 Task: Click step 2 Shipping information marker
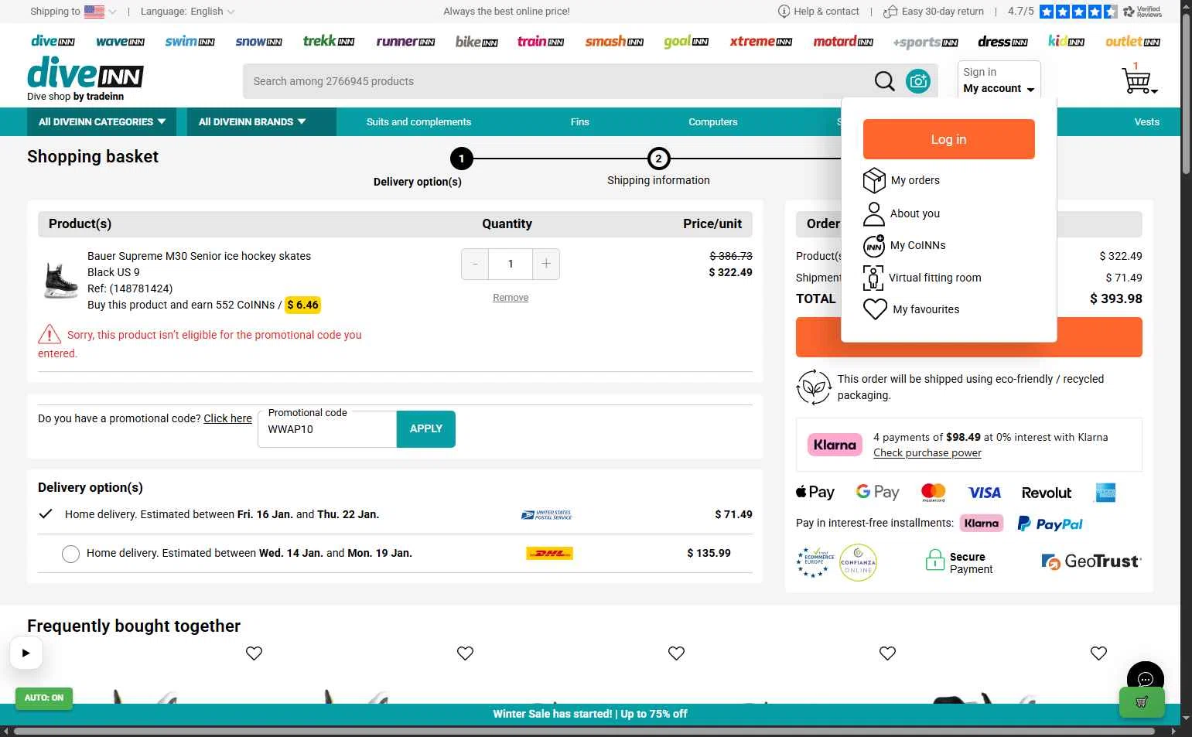point(658,159)
